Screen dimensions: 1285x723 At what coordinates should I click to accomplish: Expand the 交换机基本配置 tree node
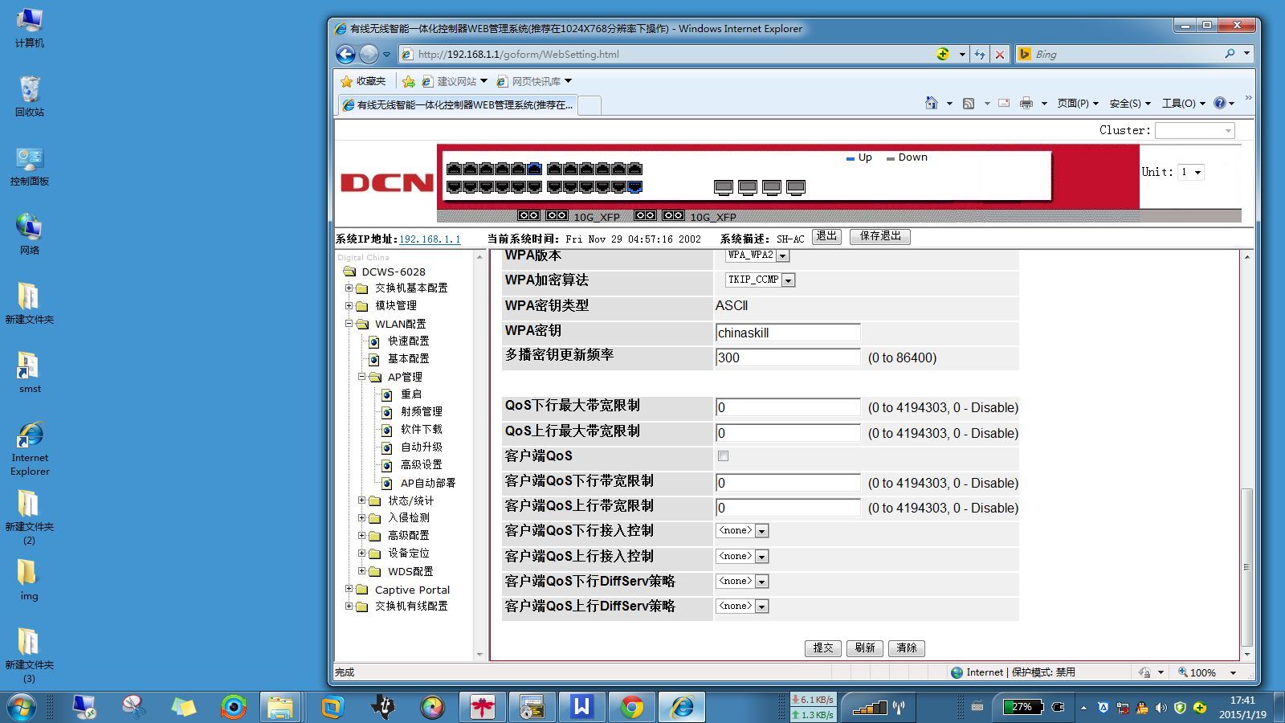click(349, 288)
